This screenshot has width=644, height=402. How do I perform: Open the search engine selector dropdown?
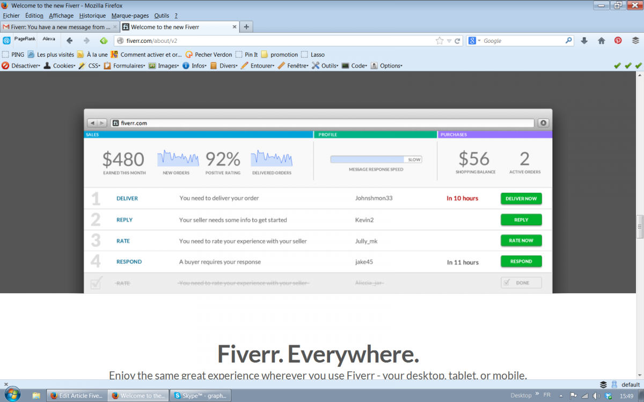click(x=474, y=41)
